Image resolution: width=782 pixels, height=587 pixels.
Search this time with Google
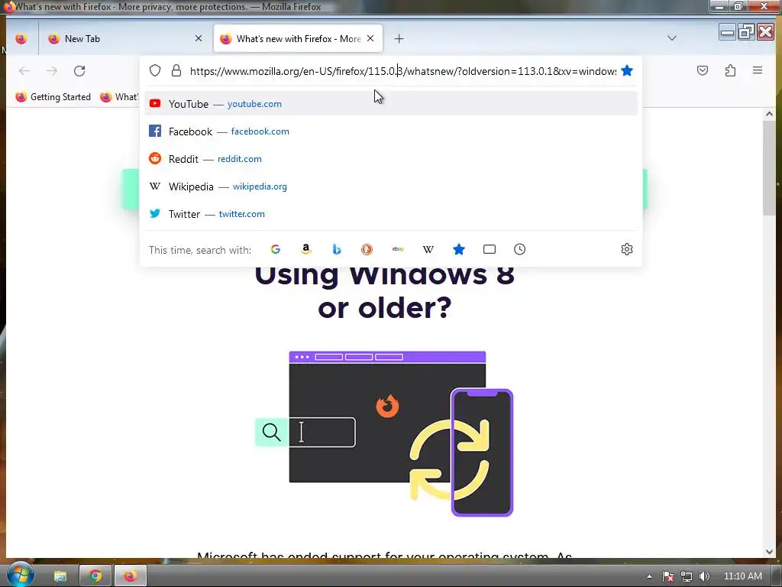pos(275,249)
